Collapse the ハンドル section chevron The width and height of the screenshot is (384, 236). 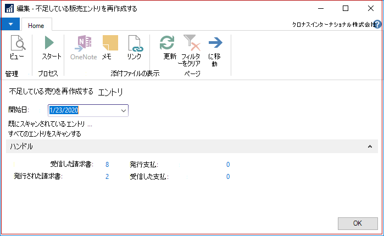coord(370,147)
